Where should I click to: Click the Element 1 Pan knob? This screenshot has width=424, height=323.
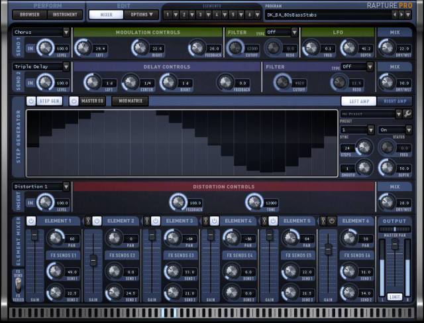[x=56, y=237]
